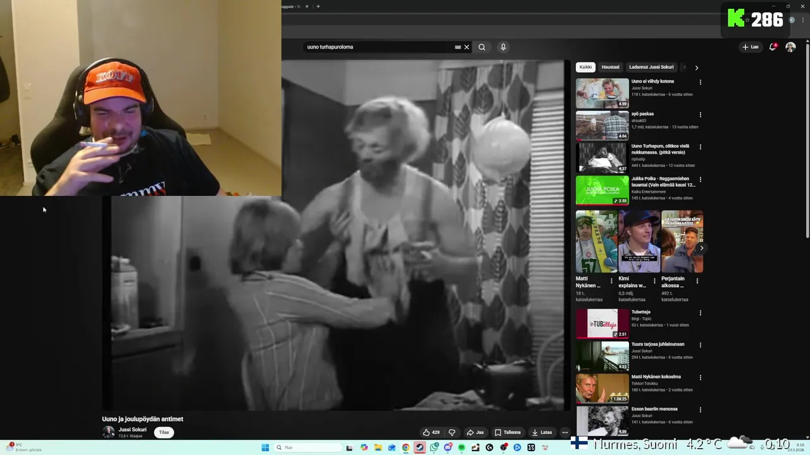Open options for the 'Perjantain alkossa' Short
810x455 pixels.
pyautogui.click(x=697, y=281)
